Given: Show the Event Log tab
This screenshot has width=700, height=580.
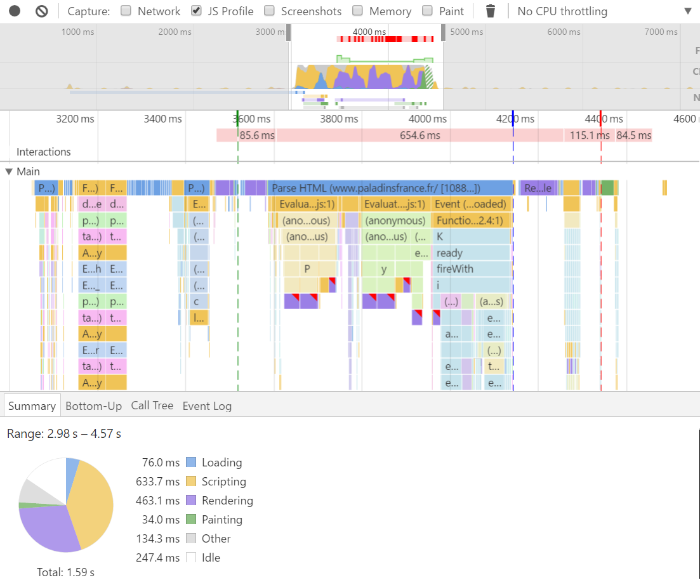Looking at the screenshot, I should click(x=207, y=405).
